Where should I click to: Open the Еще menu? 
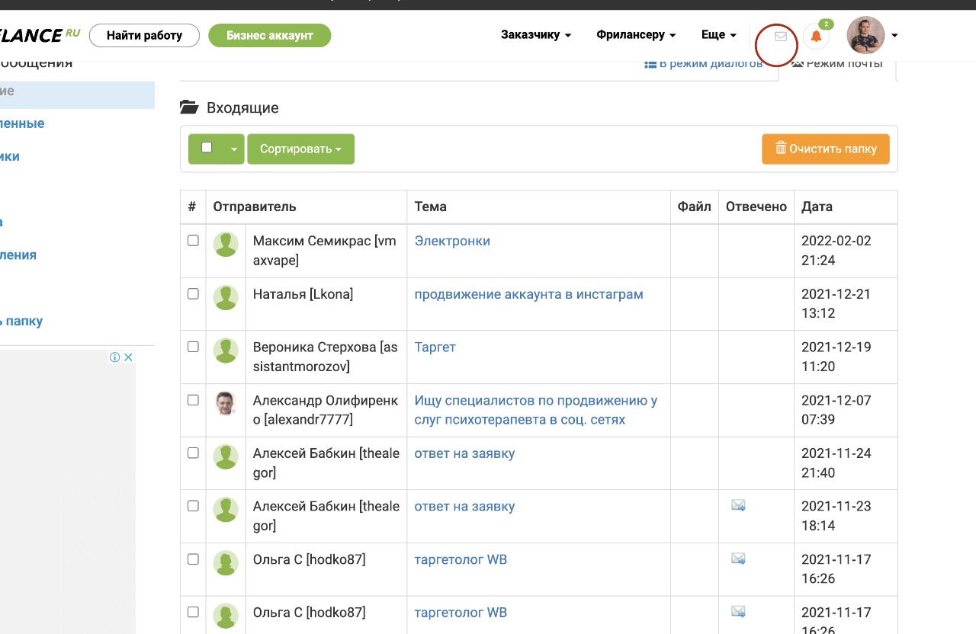[718, 35]
